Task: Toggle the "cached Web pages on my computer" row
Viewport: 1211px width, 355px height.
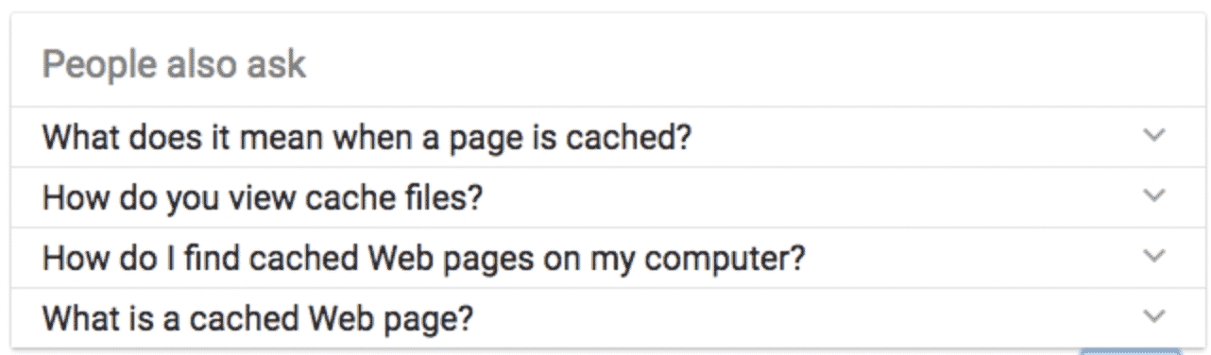Action: 605,258
